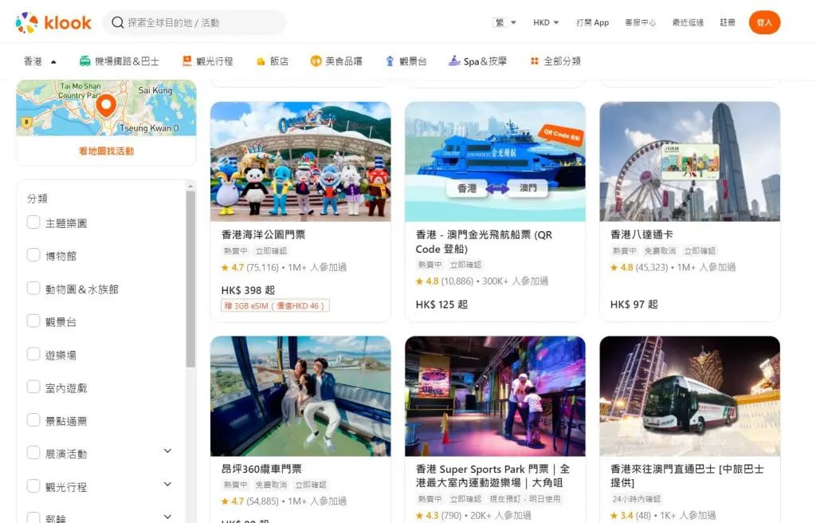Click the 贈 3GB eSIM promo tag
The width and height of the screenshot is (816, 523).
(x=275, y=306)
